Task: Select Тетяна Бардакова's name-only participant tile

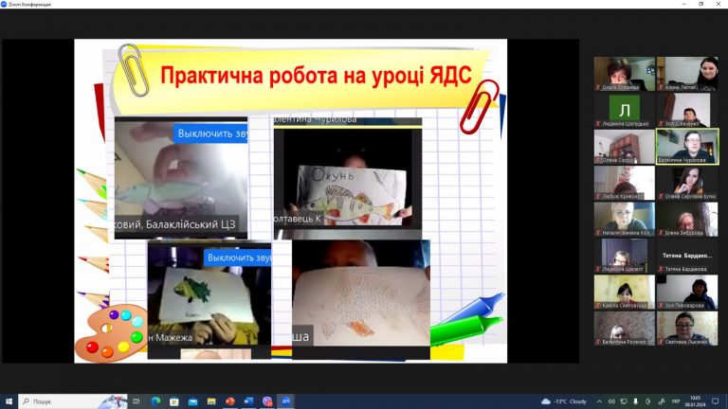Action: pyautogui.click(x=686, y=256)
